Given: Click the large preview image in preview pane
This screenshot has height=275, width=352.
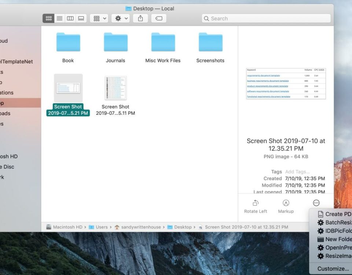Looking at the screenshot, I should [286, 84].
